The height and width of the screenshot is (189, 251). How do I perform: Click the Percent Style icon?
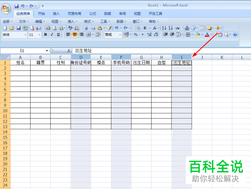click(x=136, y=35)
